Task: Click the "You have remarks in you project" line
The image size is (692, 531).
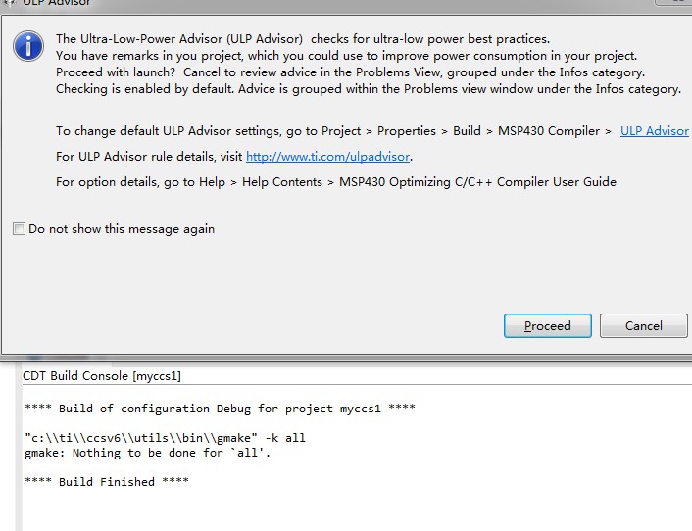Action: [346, 56]
